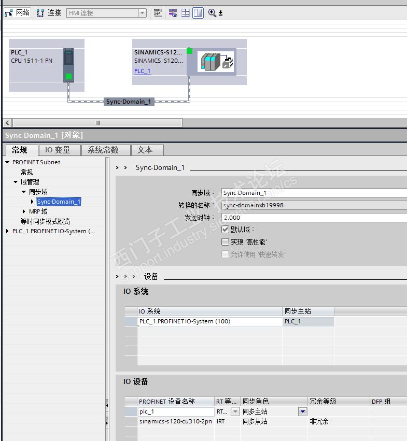Click the green PROFINET port on PLC_1
407x441 pixels.
tap(68, 76)
